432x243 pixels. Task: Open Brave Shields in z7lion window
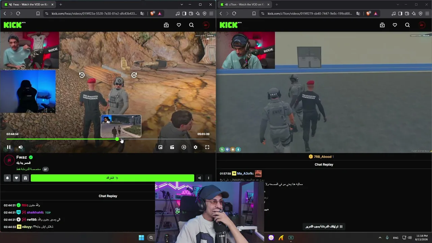369,13
